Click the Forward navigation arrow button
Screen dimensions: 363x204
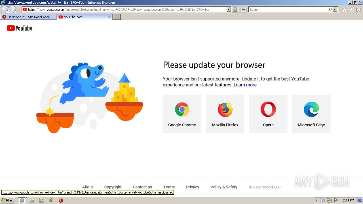click(12, 9)
